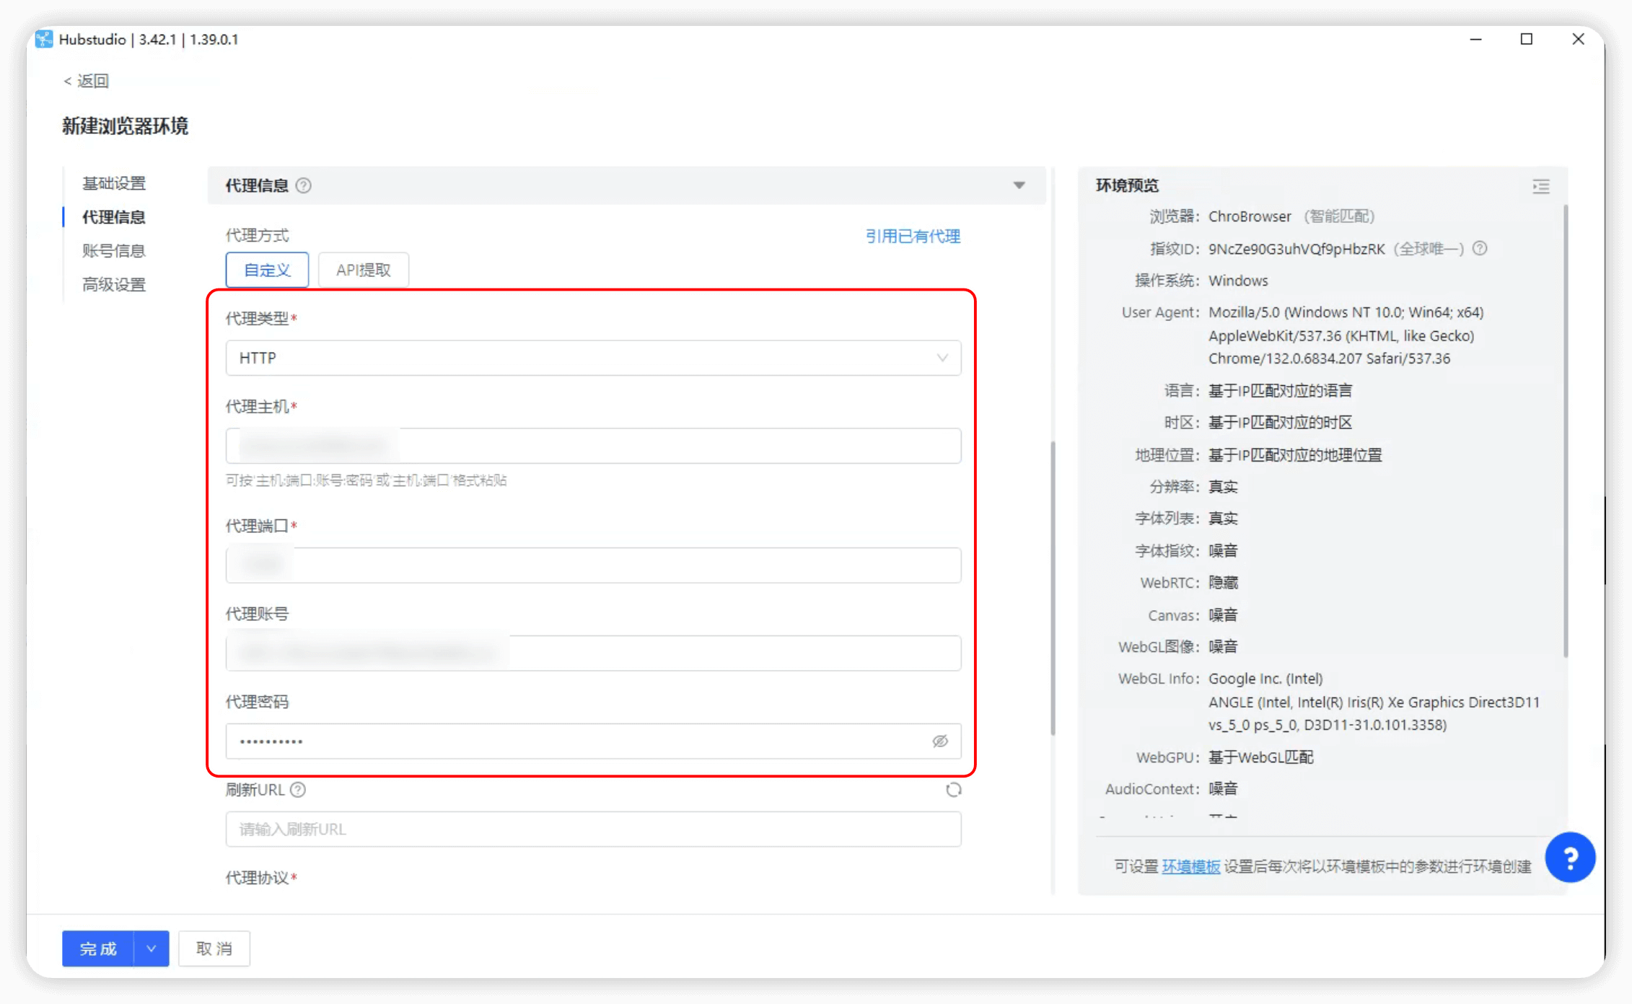Open dropdown arrow beside 完成 button
Screen dimensions: 1632x1004
pos(151,948)
